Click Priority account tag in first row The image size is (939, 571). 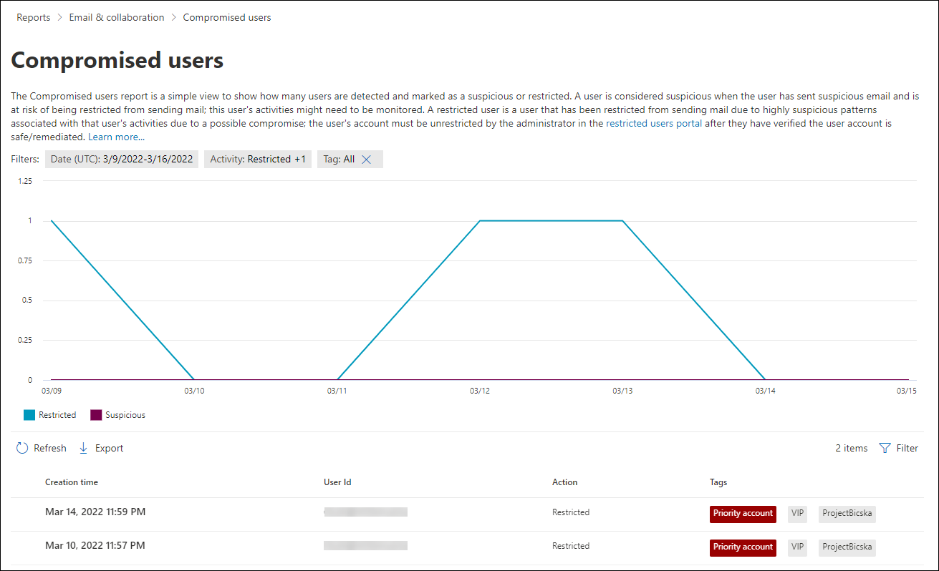743,514
